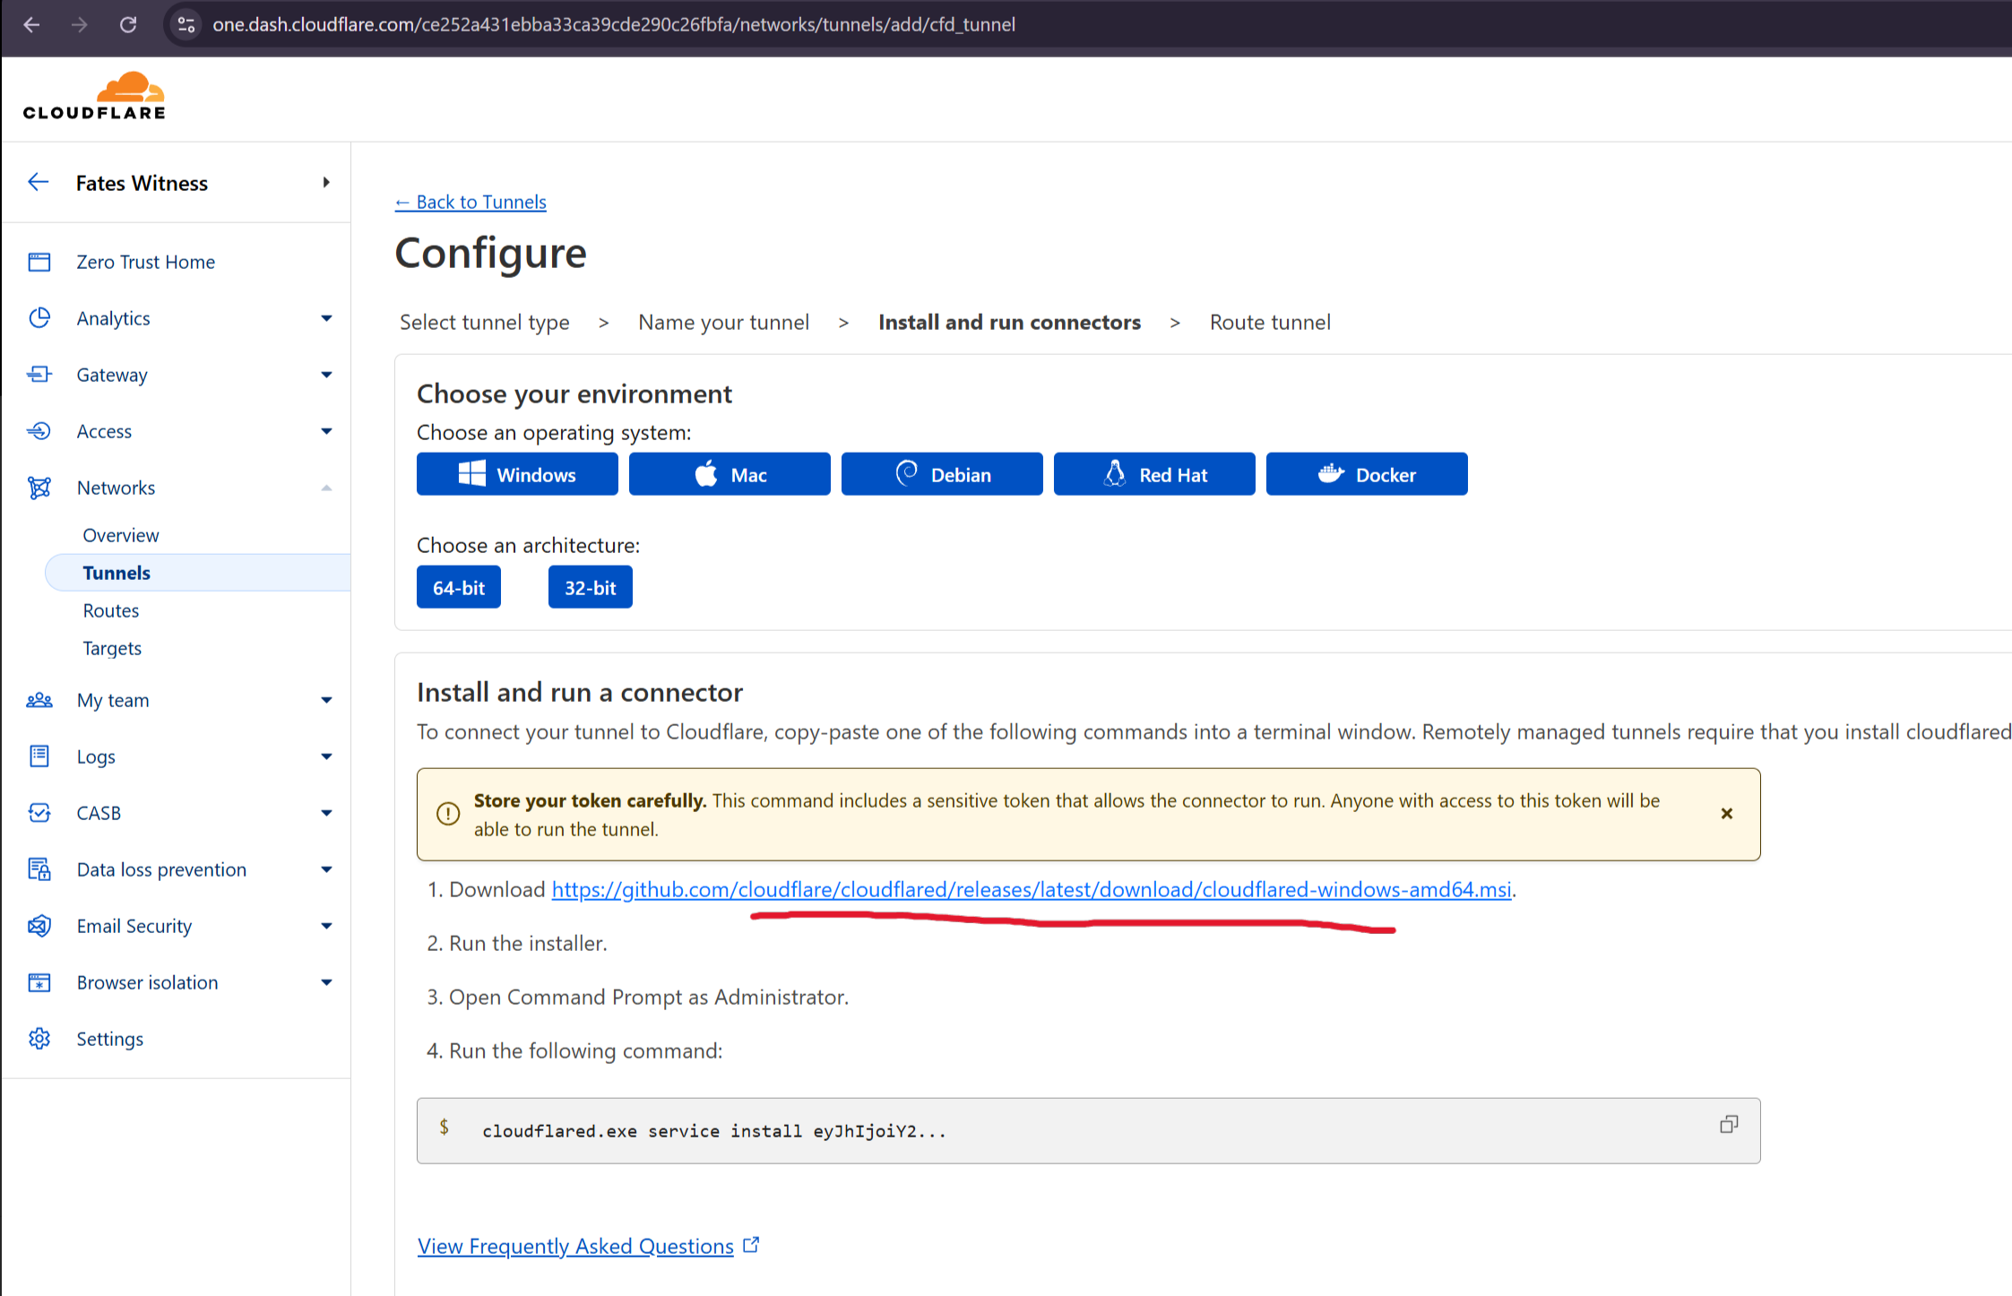
Task: Copy the install command via the copy icon
Action: 1728,1124
